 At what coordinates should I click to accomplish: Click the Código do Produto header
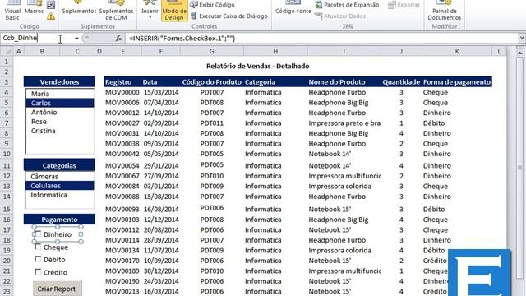tap(212, 82)
